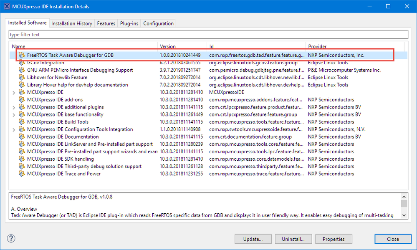Click org.eclipse.linuxtools.gcov.feature.group id cell
The image size is (417, 250).
pyautogui.click(x=253, y=63)
